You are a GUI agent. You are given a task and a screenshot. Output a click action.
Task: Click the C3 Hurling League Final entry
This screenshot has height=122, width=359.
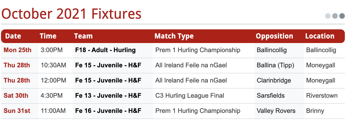(x=190, y=96)
